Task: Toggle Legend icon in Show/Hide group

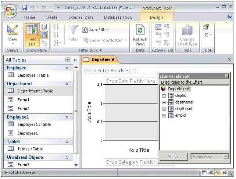Action: [x=44, y=27]
